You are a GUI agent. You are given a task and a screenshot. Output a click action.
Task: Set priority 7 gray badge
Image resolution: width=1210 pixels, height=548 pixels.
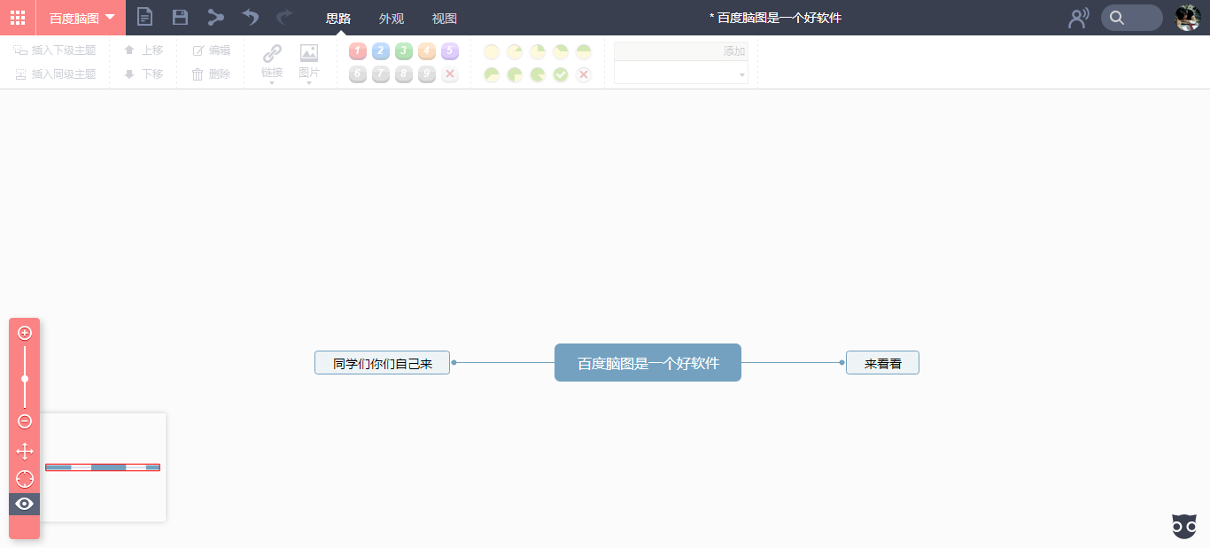381,74
